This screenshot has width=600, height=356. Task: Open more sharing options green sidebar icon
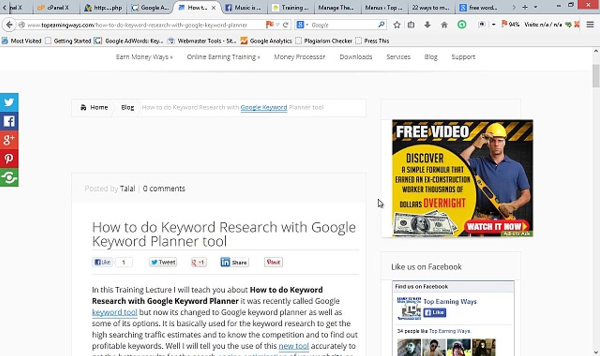point(9,178)
